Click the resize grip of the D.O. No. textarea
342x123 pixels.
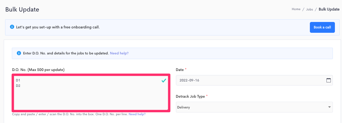(167, 108)
